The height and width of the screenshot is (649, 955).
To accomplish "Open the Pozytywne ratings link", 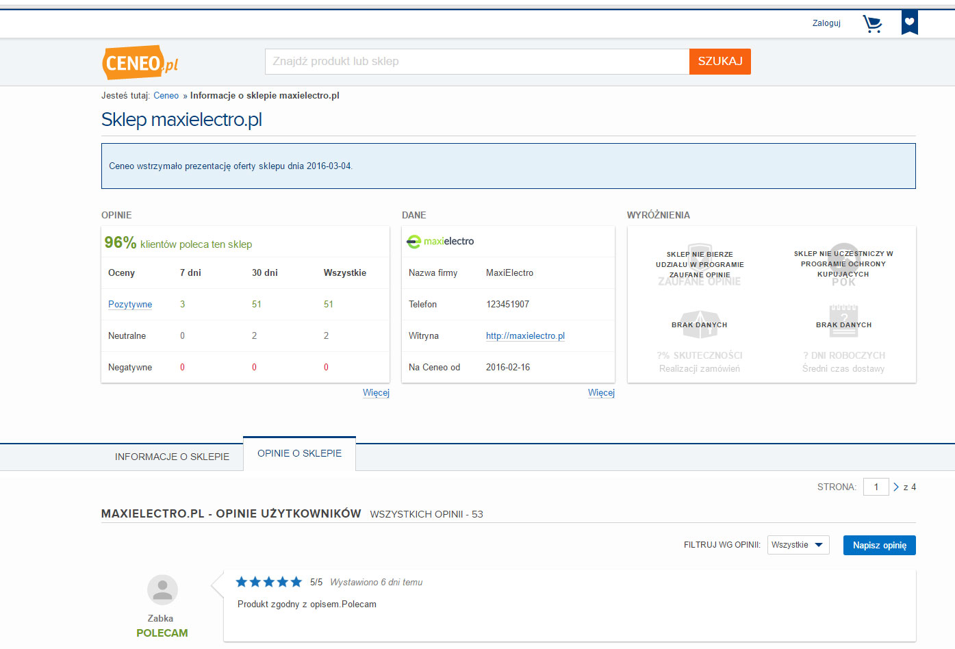I will [129, 304].
